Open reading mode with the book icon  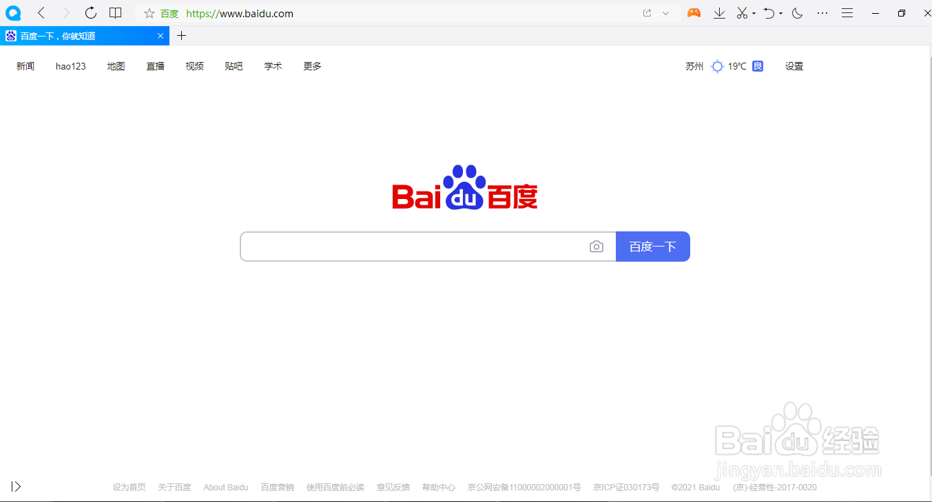pos(115,13)
